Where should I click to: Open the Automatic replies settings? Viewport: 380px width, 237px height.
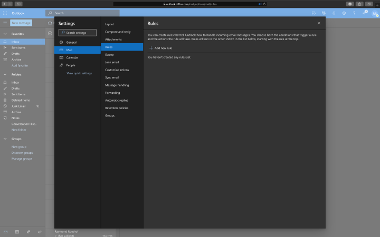point(116,100)
